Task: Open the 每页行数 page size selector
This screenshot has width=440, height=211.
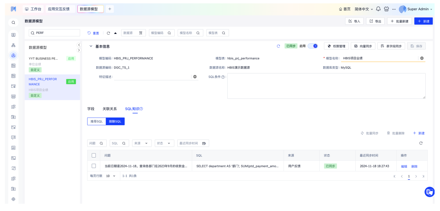Action: point(111,176)
